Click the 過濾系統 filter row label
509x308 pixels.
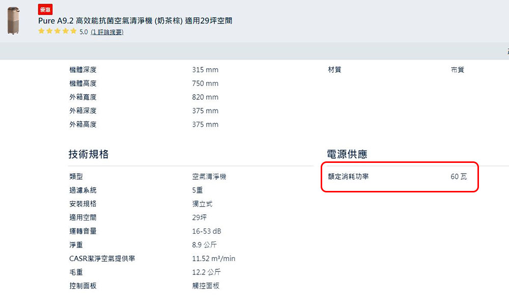click(x=83, y=190)
